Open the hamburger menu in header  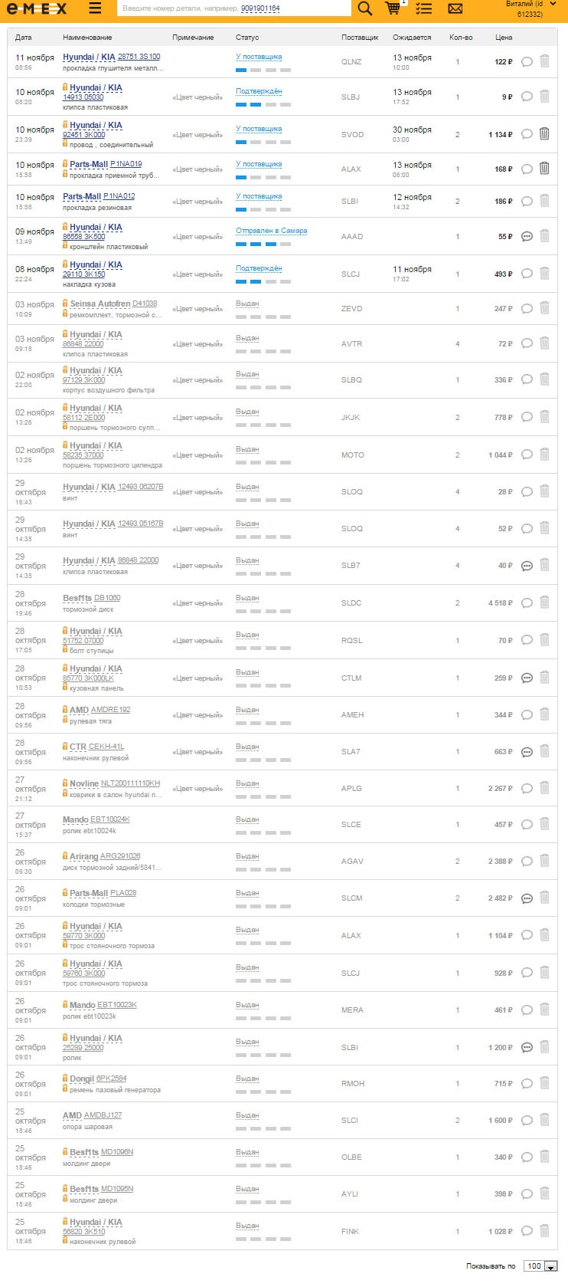tap(95, 8)
